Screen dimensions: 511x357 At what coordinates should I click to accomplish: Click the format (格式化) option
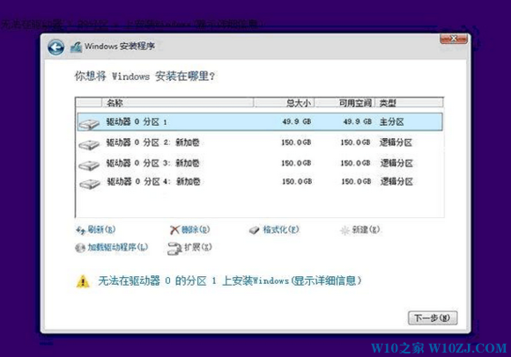click(274, 229)
